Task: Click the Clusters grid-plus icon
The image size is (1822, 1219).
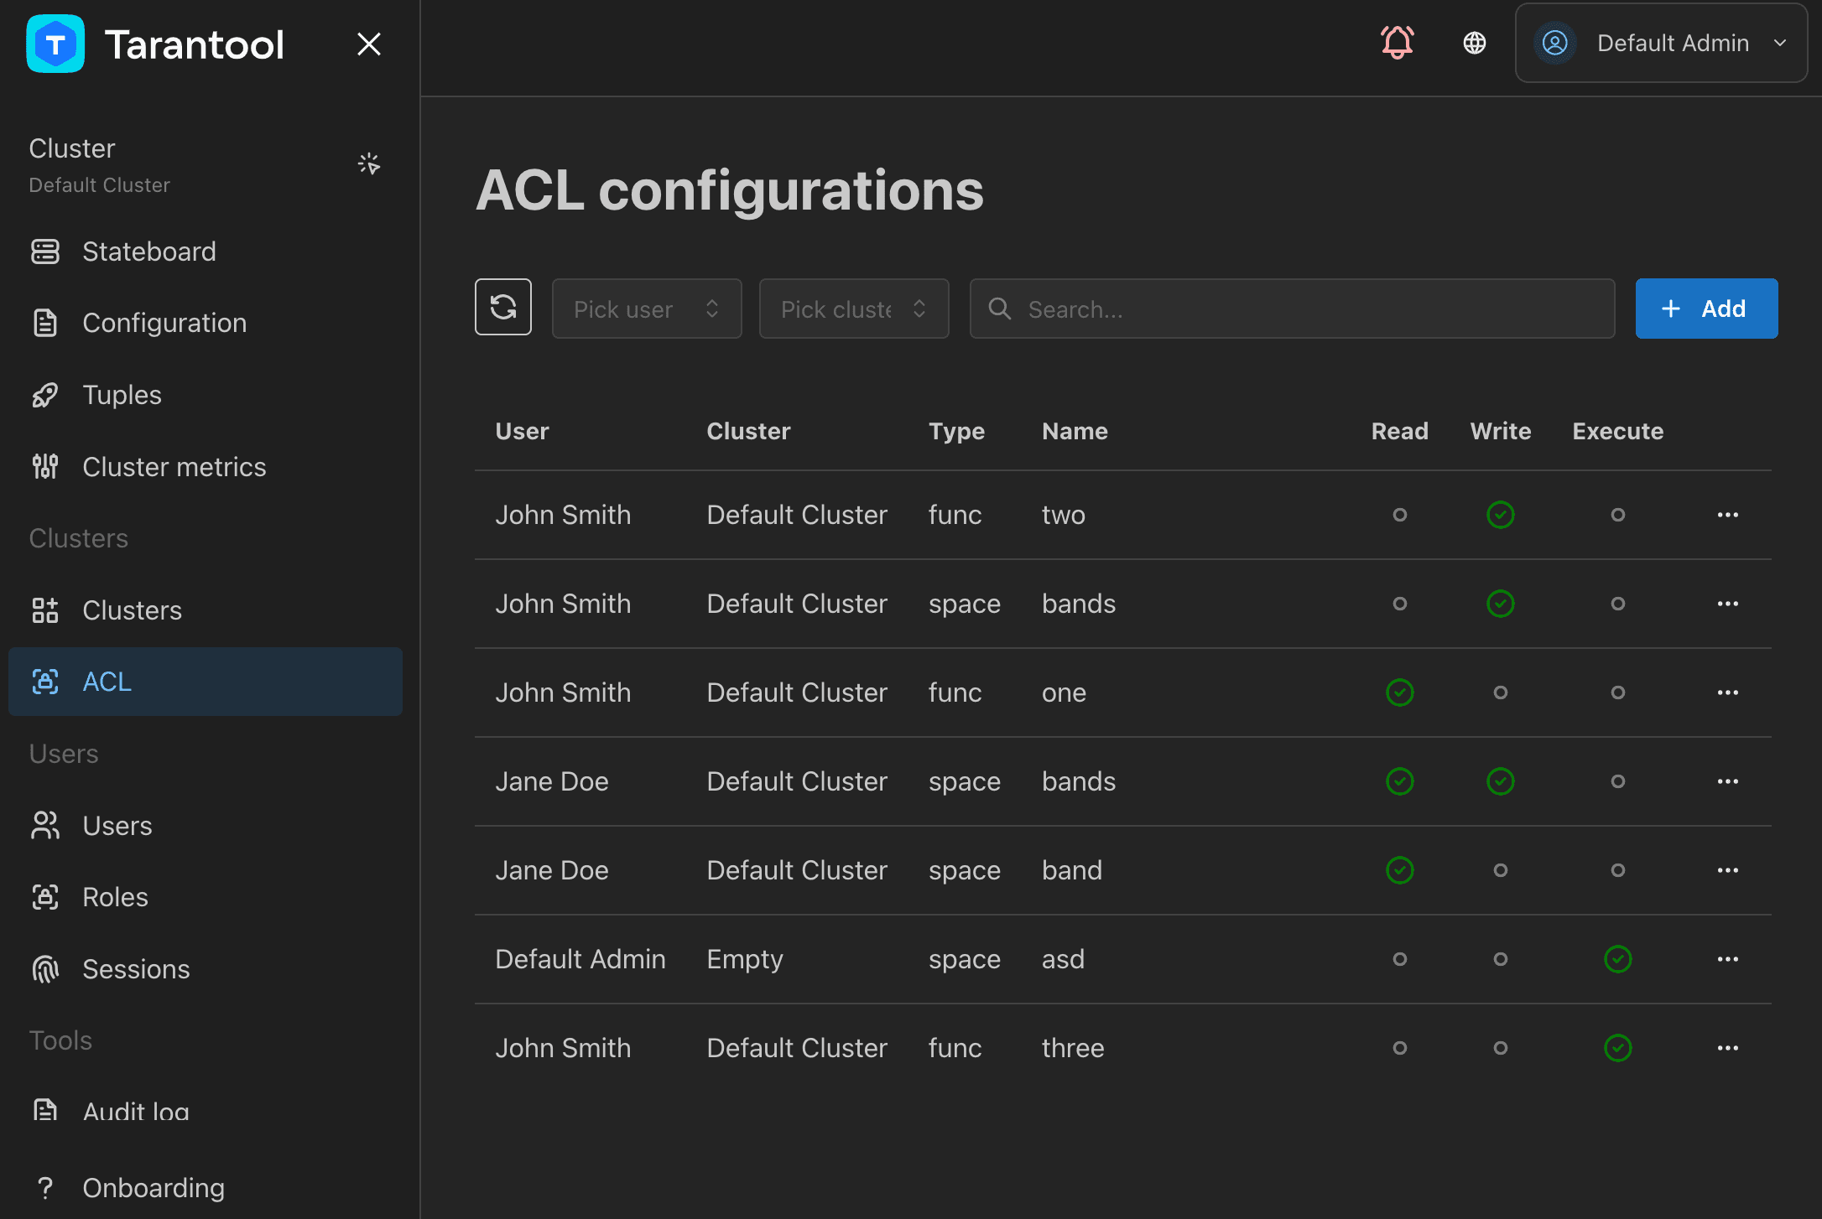Action: (x=45, y=610)
